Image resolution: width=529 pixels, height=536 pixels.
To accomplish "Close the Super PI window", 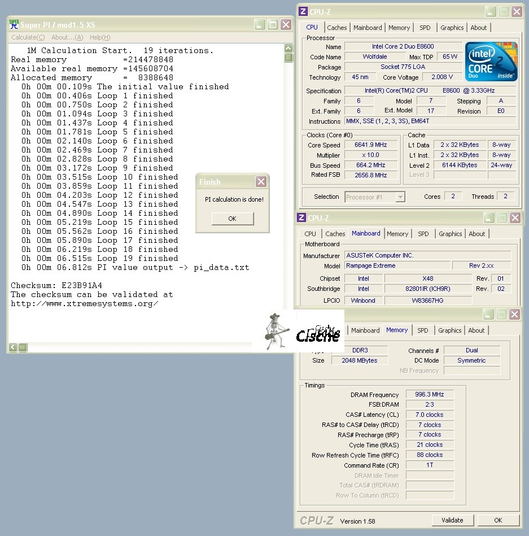I will coord(286,25).
